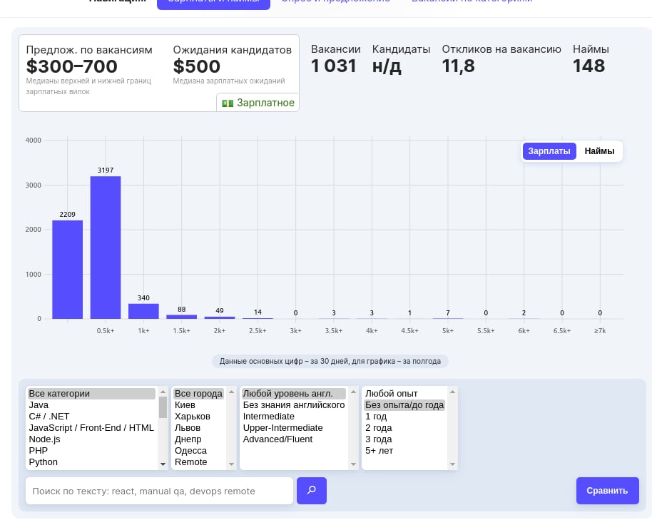Select Все города option

click(199, 393)
